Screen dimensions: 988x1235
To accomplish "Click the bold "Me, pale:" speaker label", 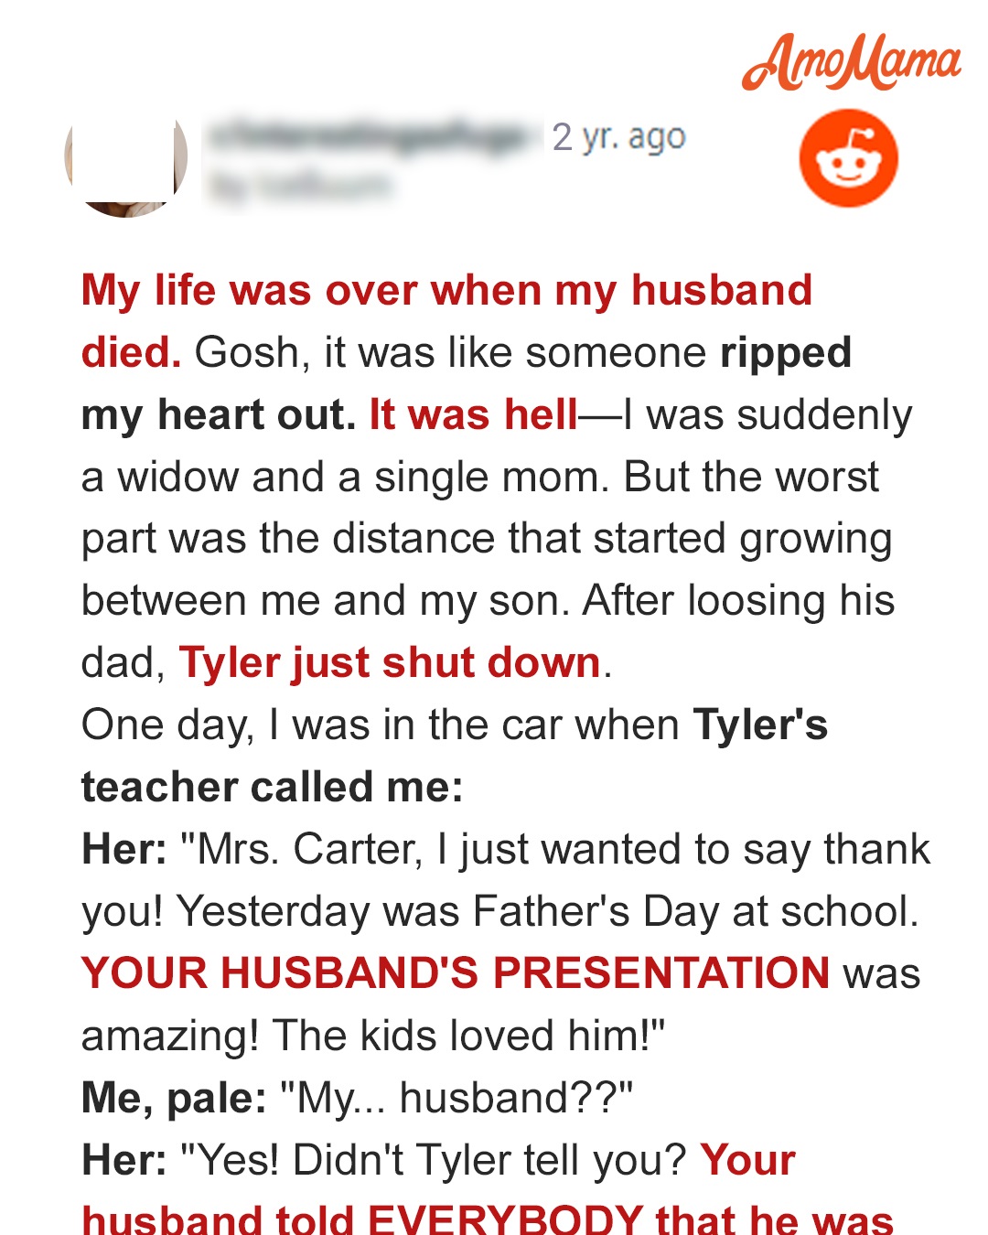I will click(x=174, y=1098).
